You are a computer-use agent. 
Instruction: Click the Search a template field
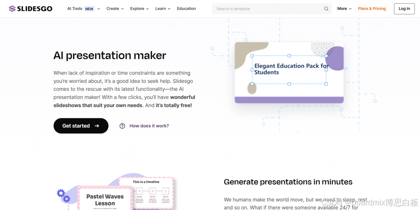coord(272,9)
